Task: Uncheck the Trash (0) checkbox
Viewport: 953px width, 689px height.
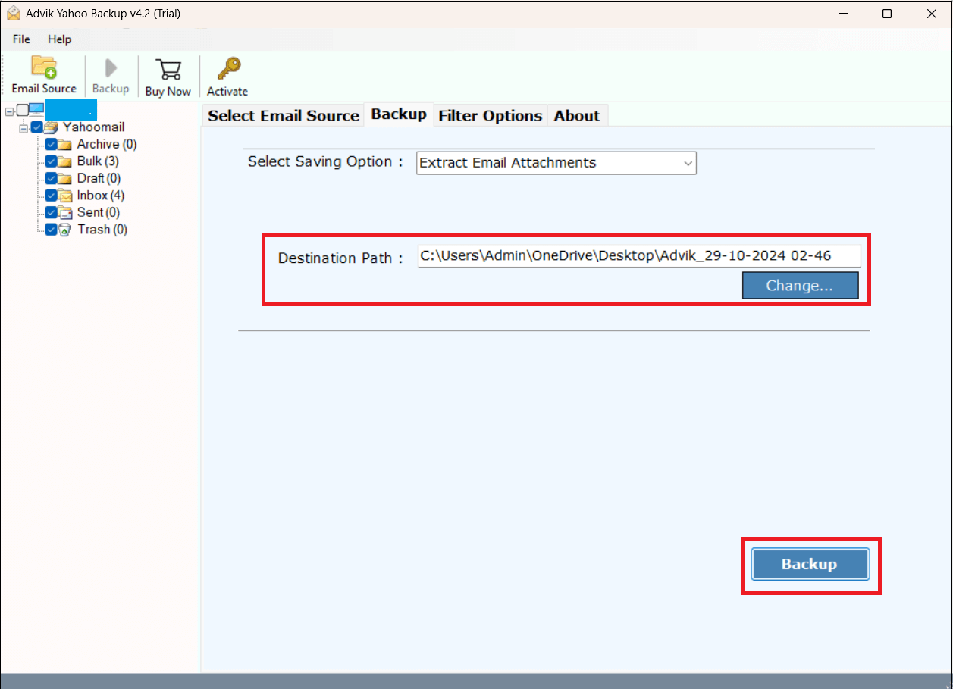Action: pyautogui.click(x=51, y=230)
